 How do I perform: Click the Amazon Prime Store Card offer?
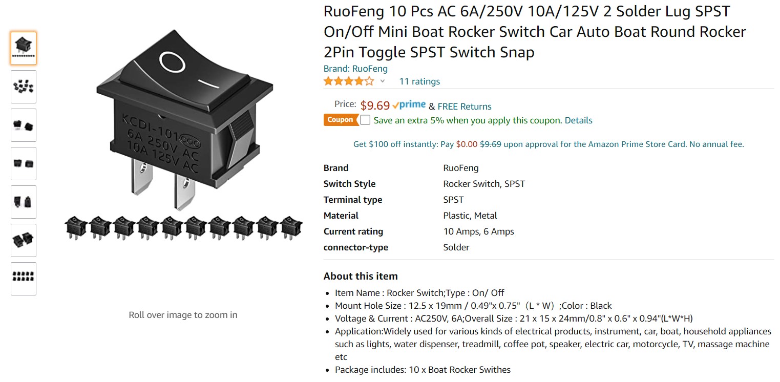click(549, 144)
